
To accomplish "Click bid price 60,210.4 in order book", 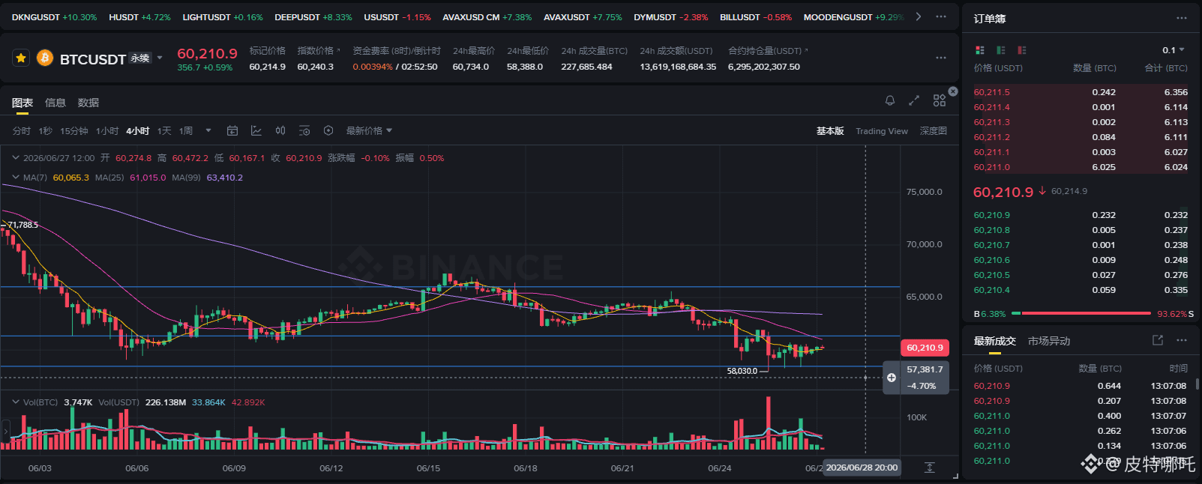I will pyautogui.click(x=991, y=290).
